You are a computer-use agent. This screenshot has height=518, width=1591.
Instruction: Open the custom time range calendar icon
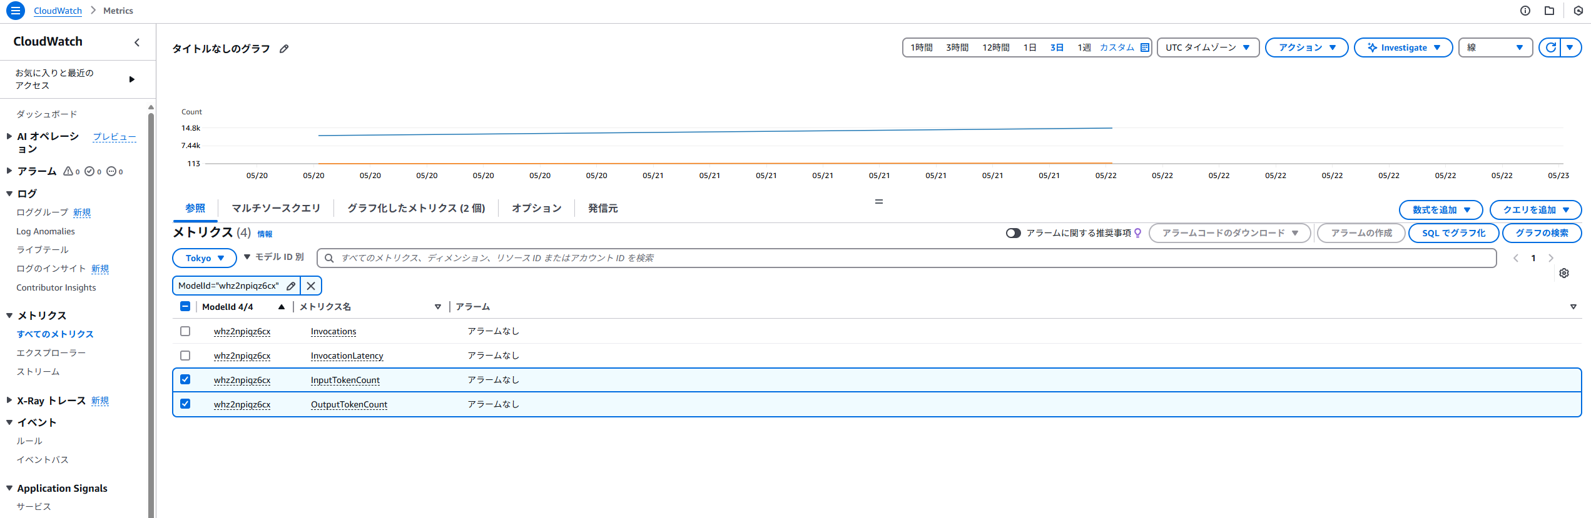1144,47
